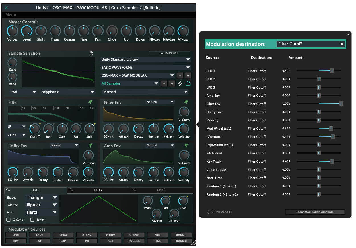This screenshot has height=248, width=356.
Task: Toggle the TOGGLE modulation source button
Action: tap(134, 241)
